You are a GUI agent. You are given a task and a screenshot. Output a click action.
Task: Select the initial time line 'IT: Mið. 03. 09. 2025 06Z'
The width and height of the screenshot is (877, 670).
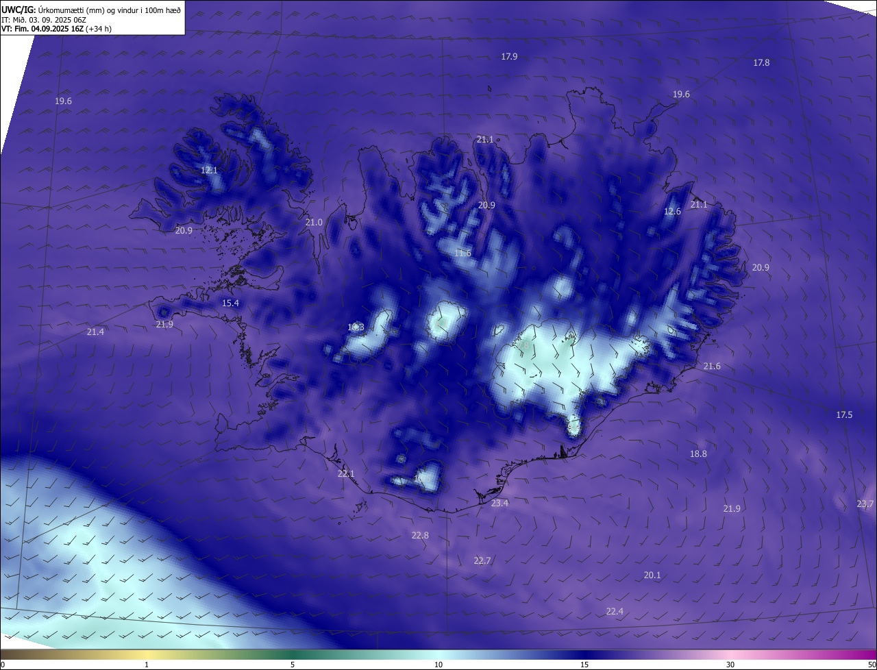44,19
